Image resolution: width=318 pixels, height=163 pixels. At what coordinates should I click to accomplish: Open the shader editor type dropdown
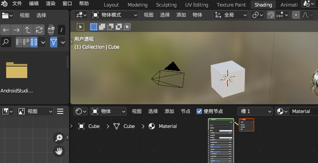tap(80, 111)
